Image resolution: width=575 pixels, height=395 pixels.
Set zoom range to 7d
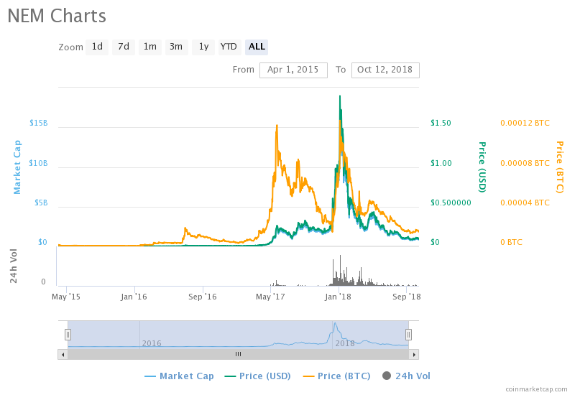pos(124,47)
